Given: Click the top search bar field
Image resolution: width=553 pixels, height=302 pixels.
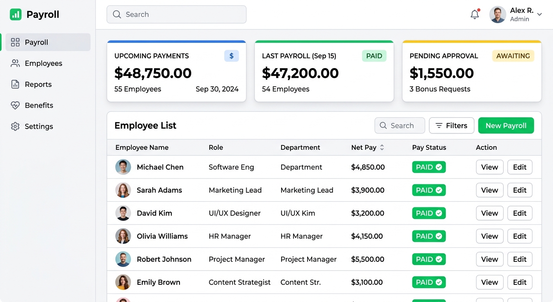Looking at the screenshot, I should pos(176,15).
